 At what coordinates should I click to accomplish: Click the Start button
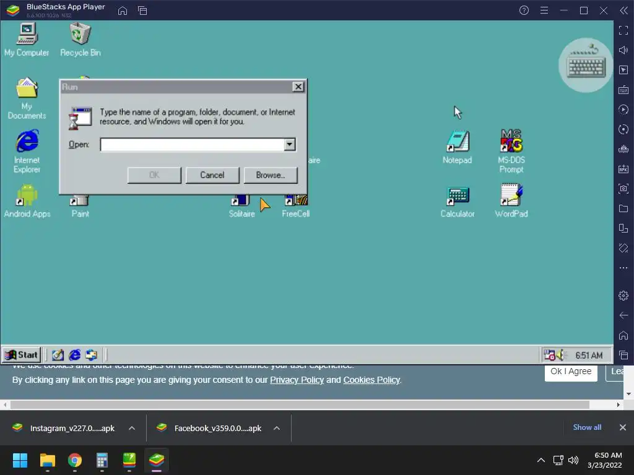click(x=22, y=355)
